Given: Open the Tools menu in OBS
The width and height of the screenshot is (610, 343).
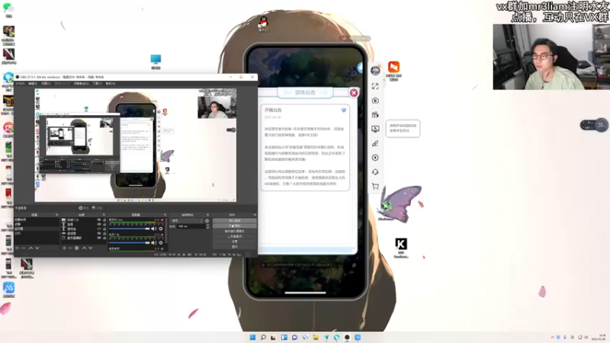Looking at the screenshot, I should [x=97, y=83].
